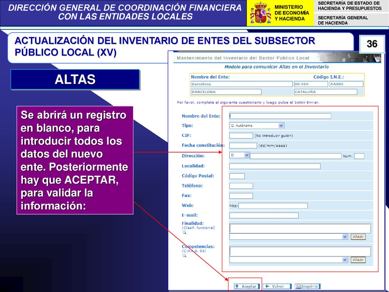This screenshot has width=389, height=292.
Task: Click the ALTAS heading box
Action: coord(75,79)
